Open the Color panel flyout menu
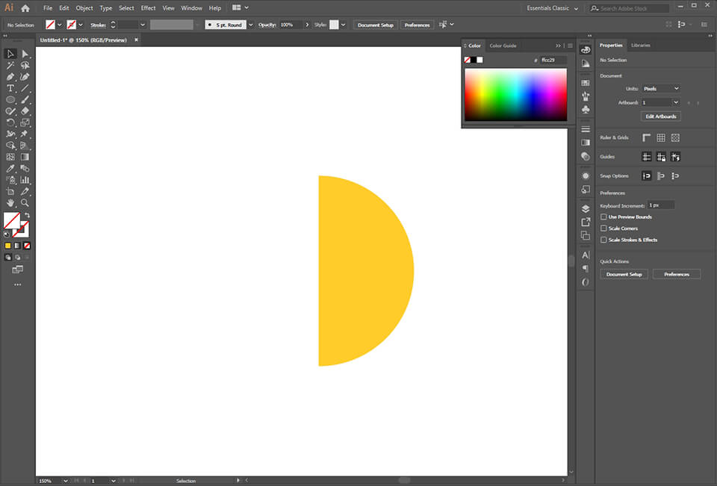Viewport: 717px width, 486px height. [x=570, y=46]
